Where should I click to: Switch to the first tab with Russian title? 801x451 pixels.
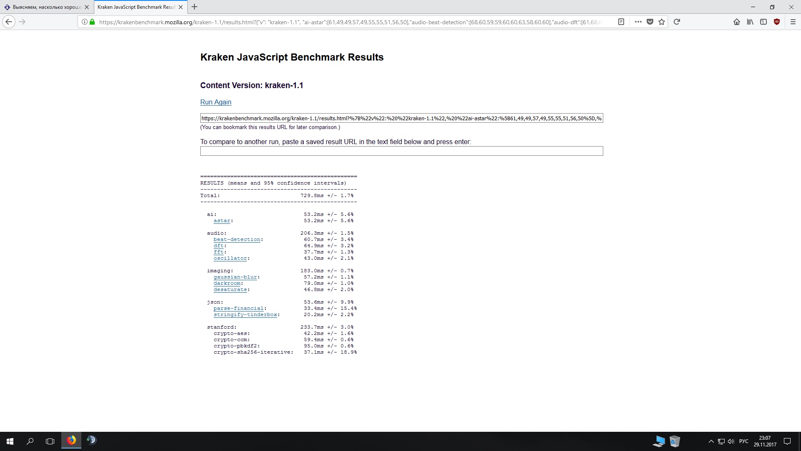[44, 7]
